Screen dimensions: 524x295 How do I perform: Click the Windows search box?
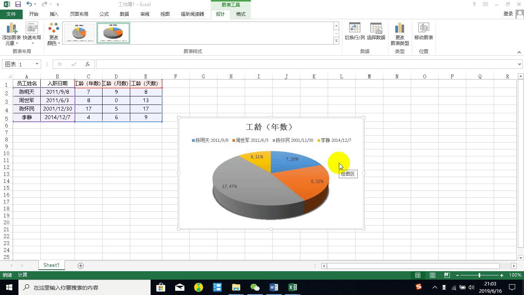click(85, 287)
